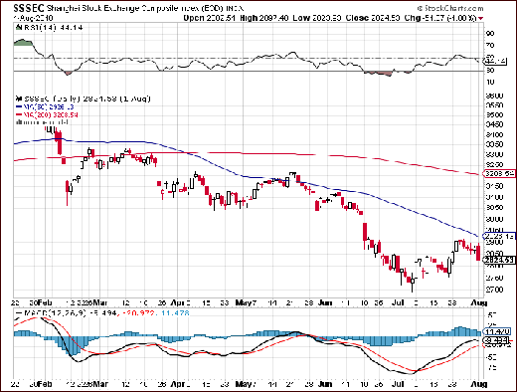Click the green overbought RSI shaded area
The image size is (517, 392).
pyautogui.click(x=23, y=43)
